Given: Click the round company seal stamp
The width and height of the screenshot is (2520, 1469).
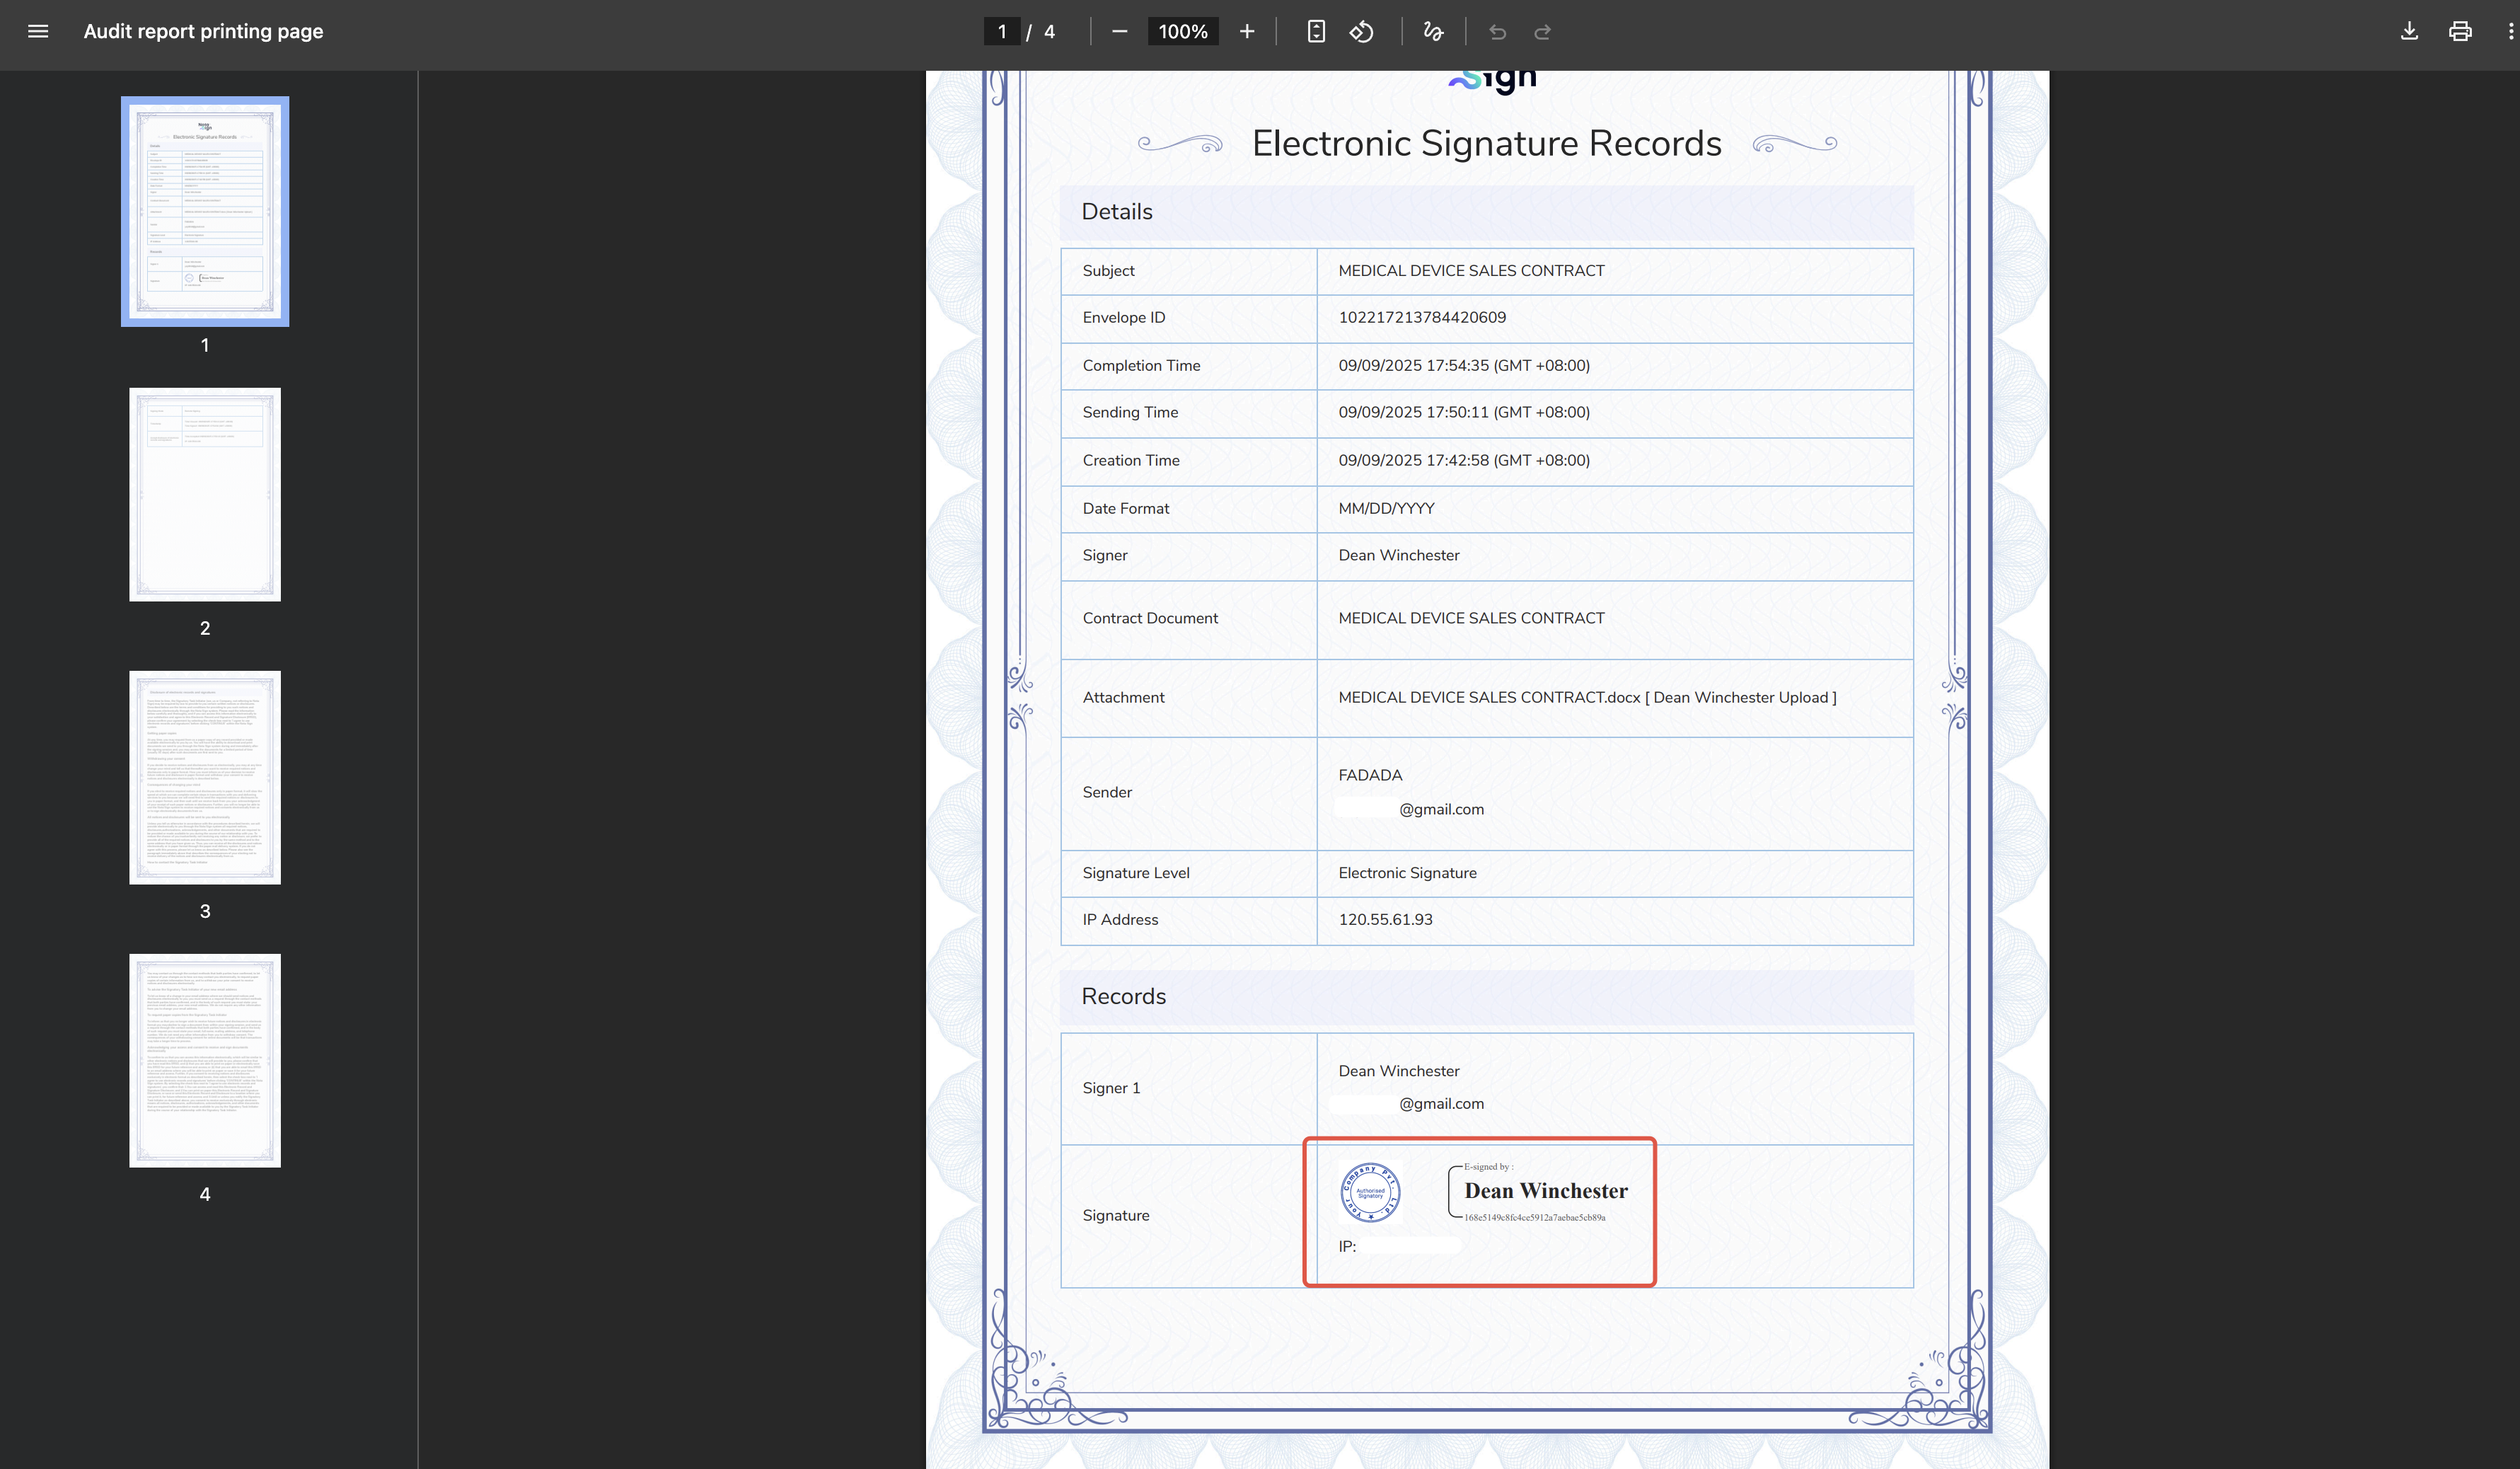Looking at the screenshot, I should click(1370, 1192).
